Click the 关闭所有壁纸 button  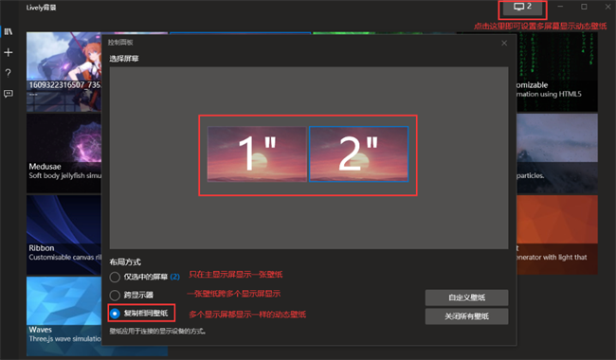pos(466,316)
